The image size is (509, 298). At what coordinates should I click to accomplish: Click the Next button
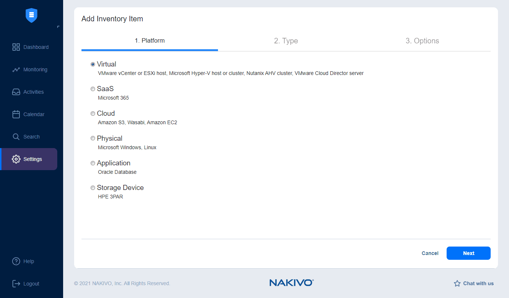pos(468,253)
